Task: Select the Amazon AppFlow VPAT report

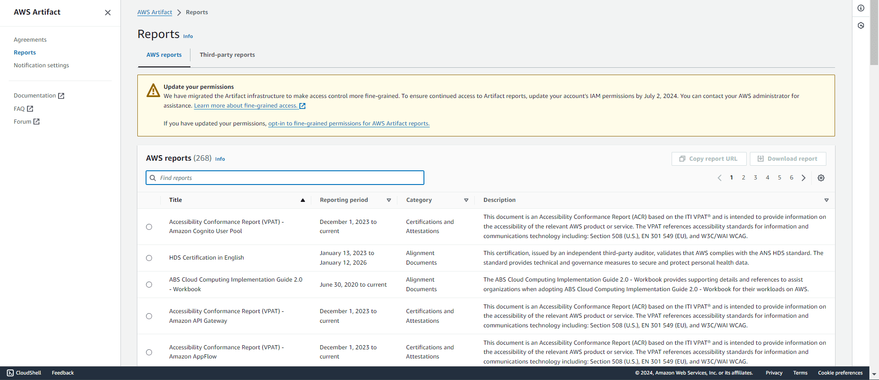Action: tap(149, 352)
